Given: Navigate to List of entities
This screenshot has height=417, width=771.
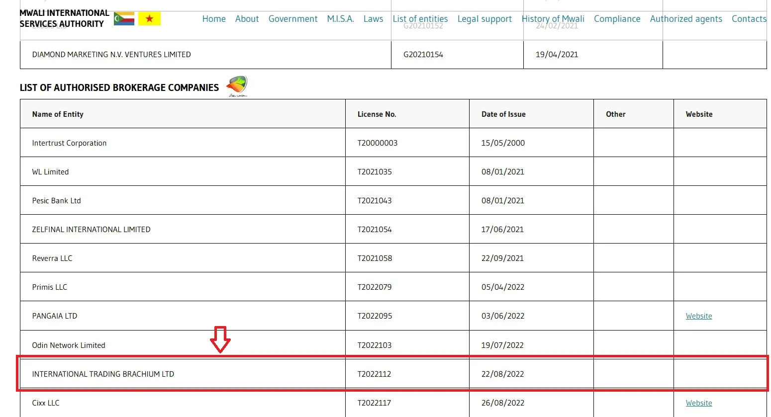Looking at the screenshot, I should [420, 19].
